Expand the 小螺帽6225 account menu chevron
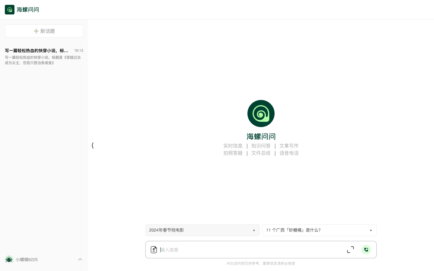Screen dimensions: 434x271 coord(80,259)
